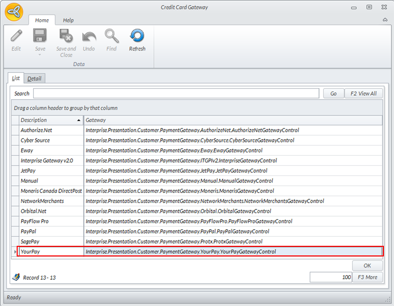Click the Undo arrow icon
The height and width of the screenshot is (306, 394).
coord(89,36)
